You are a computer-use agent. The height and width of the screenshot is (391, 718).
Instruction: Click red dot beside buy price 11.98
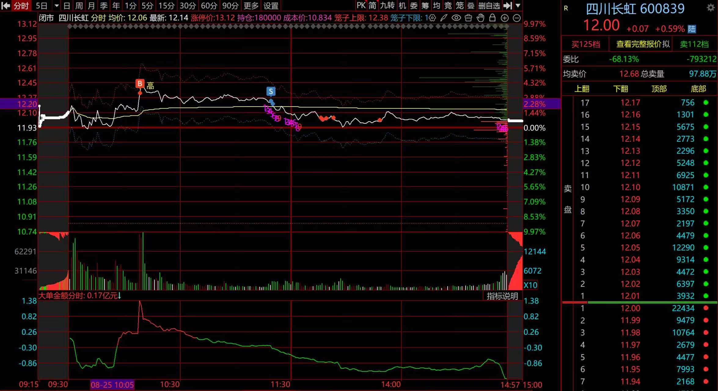706,333
